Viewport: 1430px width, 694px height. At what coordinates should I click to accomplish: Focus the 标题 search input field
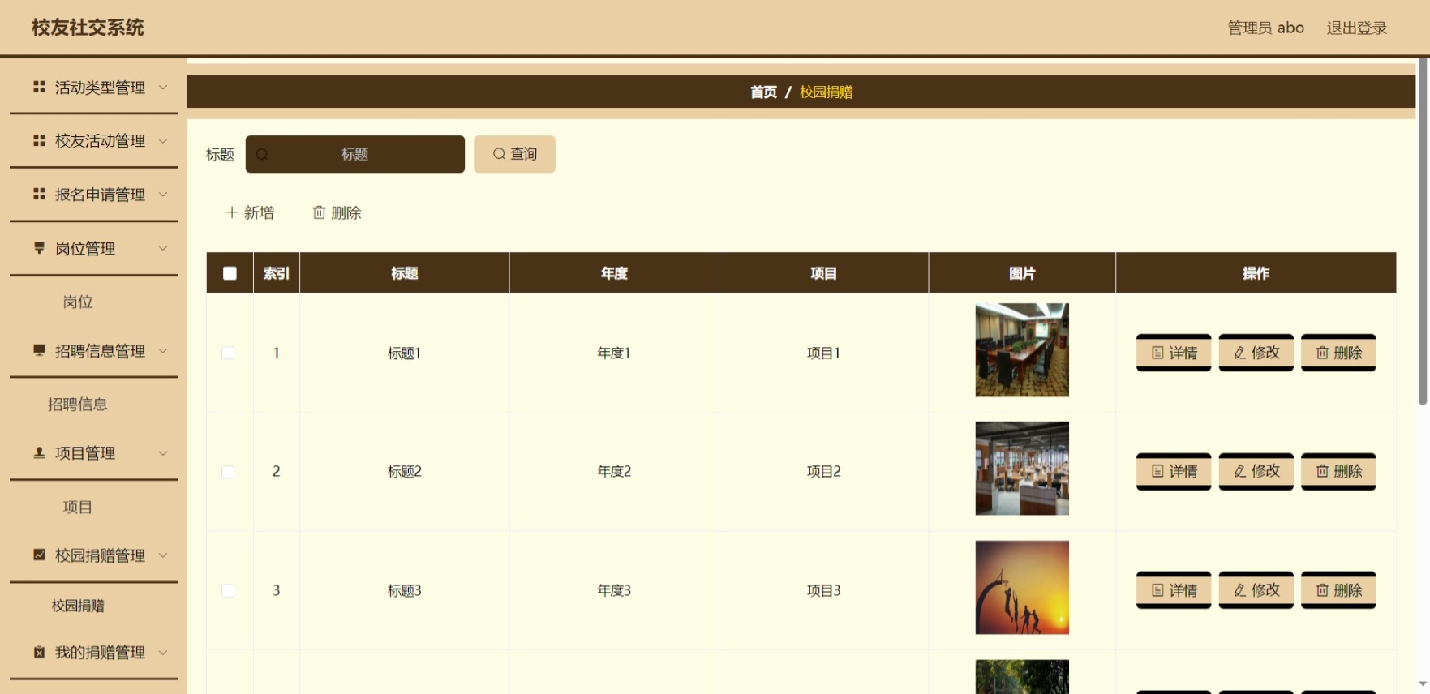(355, 154)
